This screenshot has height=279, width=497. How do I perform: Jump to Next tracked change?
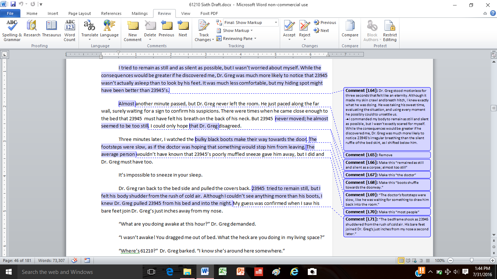pos(321,31)
